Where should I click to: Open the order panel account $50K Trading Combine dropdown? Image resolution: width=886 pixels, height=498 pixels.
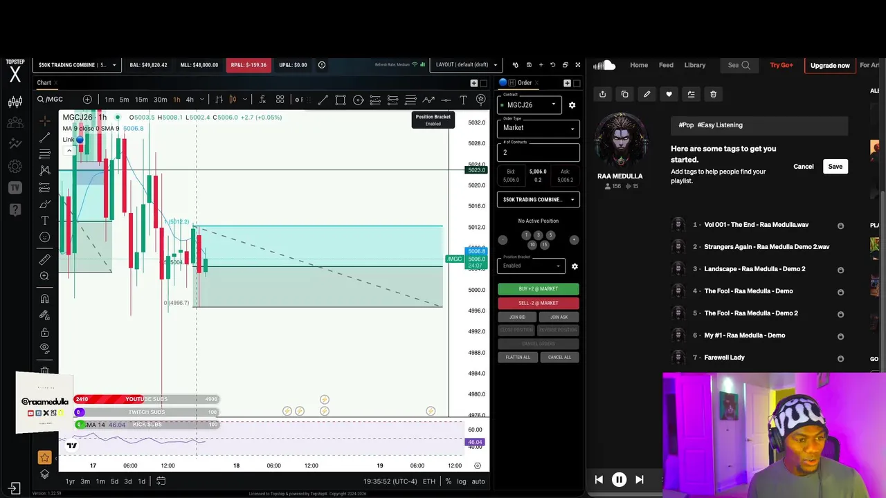pyautogui.click(x=539, y=200)
